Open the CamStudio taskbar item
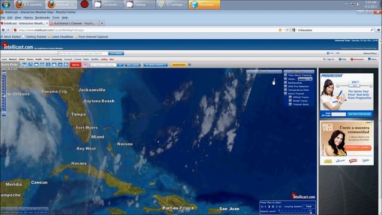The width and height of the screenshot is (382, 215). coord(107,4)
